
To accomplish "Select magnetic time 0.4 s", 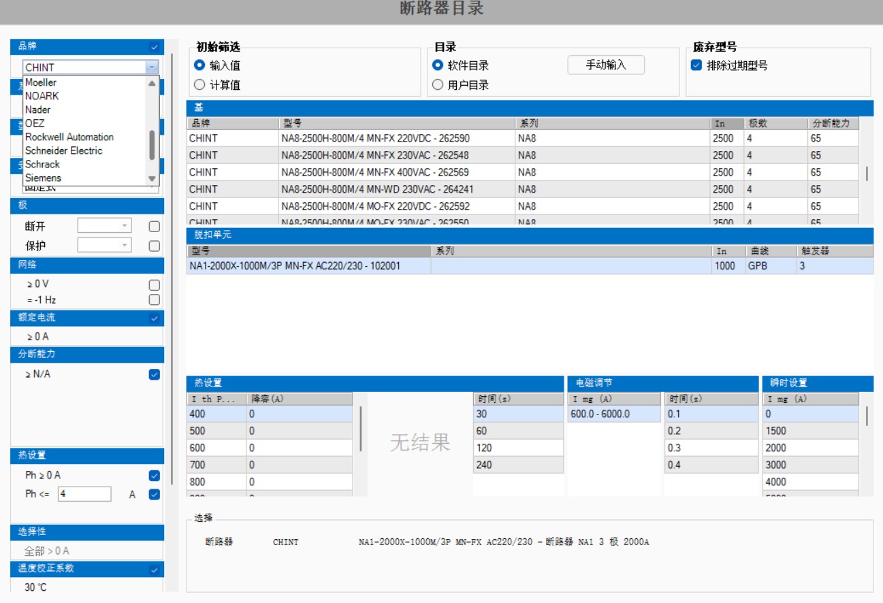I will 711,465.
